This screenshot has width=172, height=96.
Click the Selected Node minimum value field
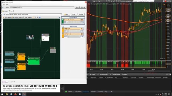point(65,22)
